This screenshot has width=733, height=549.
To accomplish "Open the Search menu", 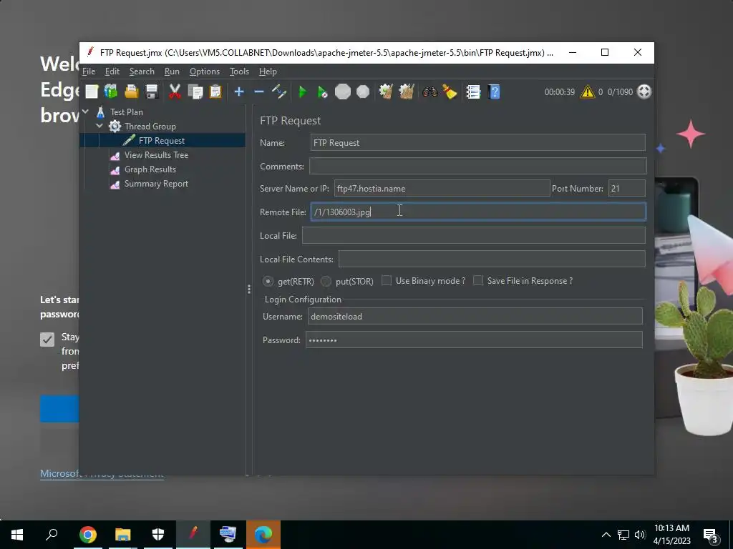I will pos(142,71).
